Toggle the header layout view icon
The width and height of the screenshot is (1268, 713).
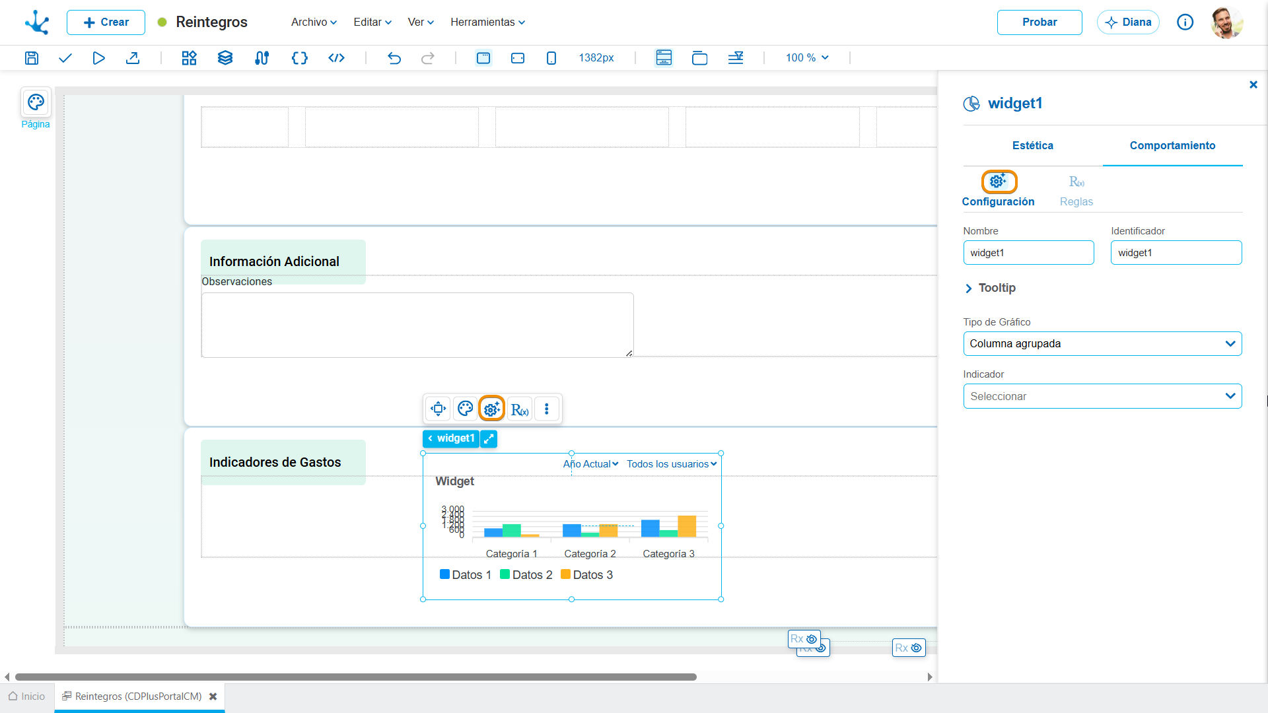(x=664, y=58)
